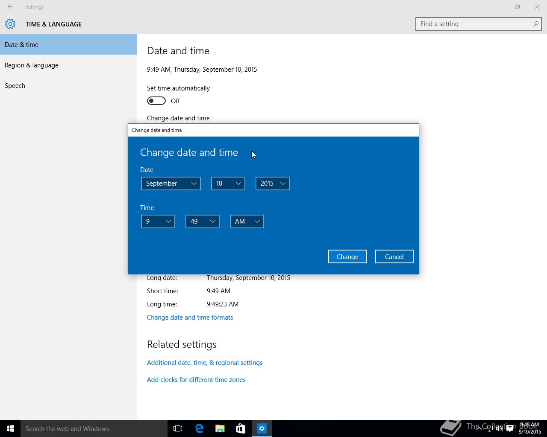Expand the month dropdown showing September

coord(171,184)
